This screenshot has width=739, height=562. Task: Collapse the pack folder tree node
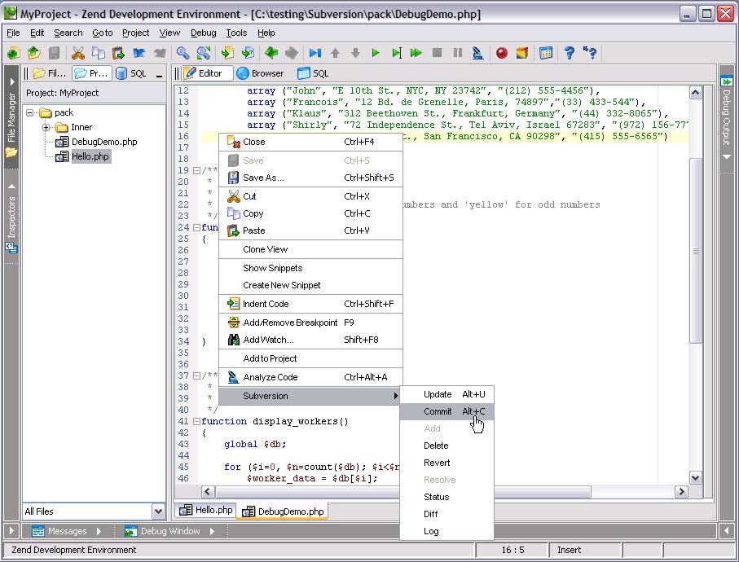click(30, 112)
